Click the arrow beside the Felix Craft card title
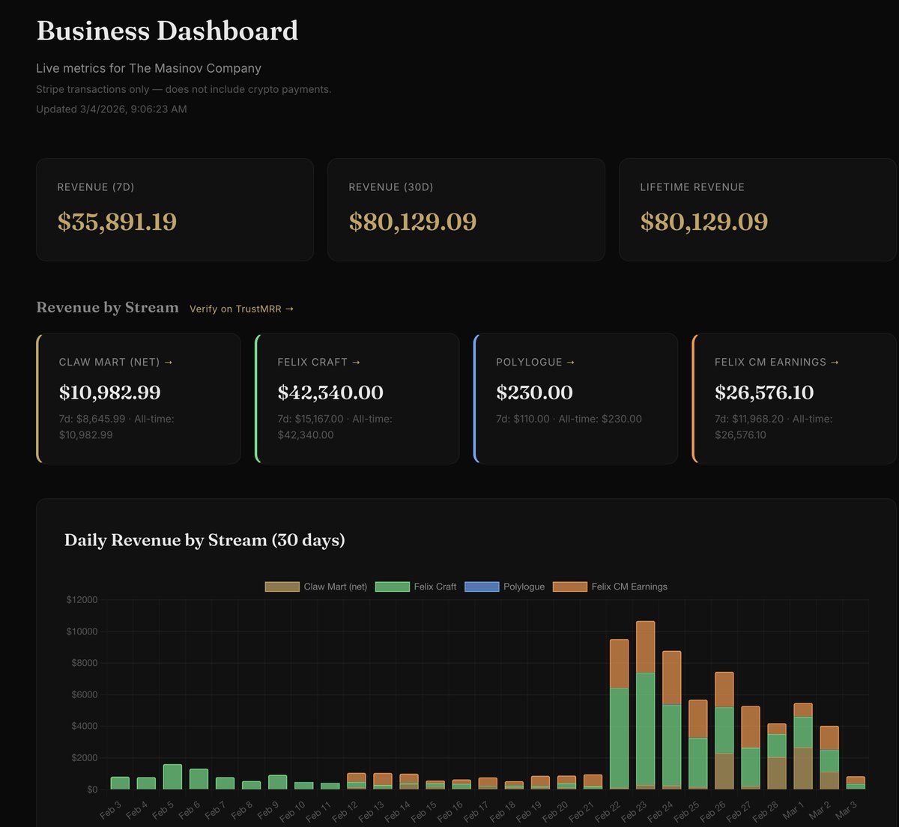899x827 pixels. pyautogui.click(x=356, y=362)
